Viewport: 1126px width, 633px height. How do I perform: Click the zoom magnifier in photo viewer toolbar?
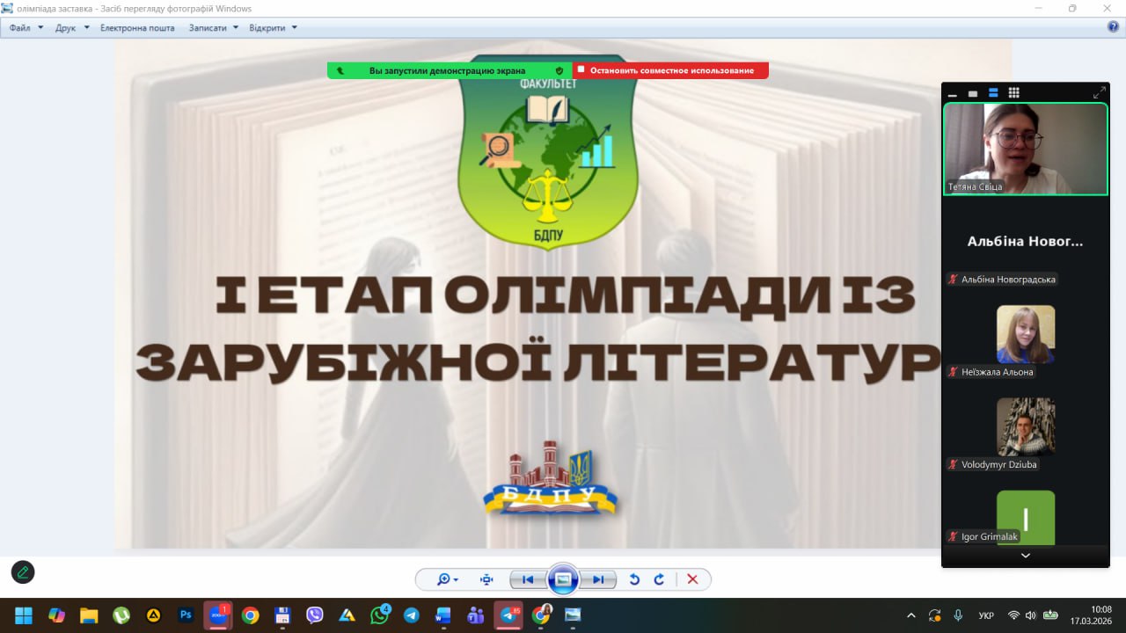point(444,579)
